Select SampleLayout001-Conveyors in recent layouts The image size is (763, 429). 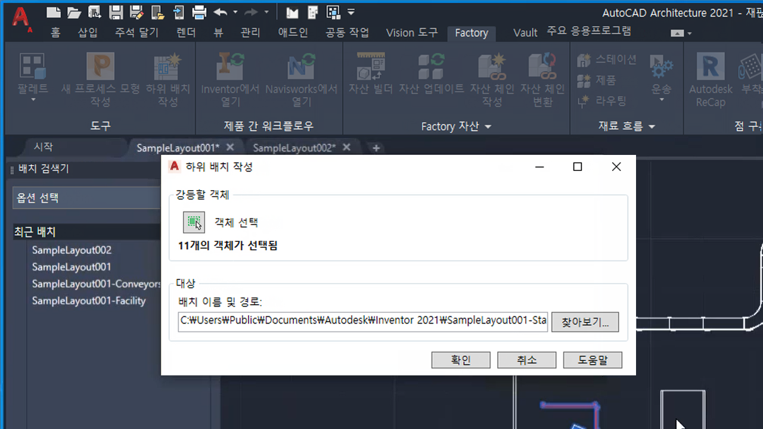coord(97,284)
